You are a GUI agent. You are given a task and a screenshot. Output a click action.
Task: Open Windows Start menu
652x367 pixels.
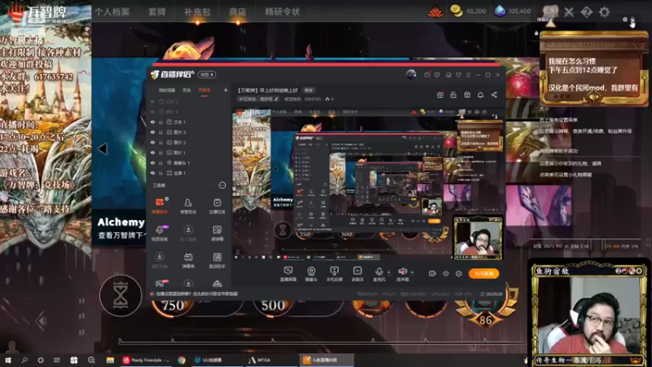pyautogui.click(x=8, y=360)
